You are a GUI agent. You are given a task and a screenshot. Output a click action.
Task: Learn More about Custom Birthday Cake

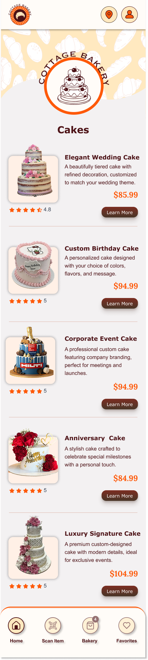pos(120,303)
